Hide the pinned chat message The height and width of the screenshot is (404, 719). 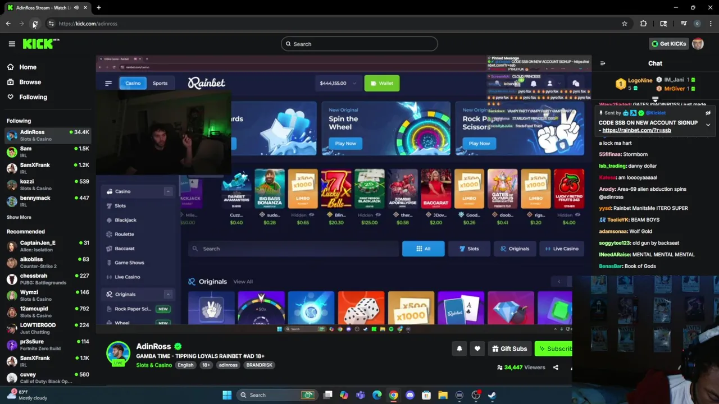point(708,113)
